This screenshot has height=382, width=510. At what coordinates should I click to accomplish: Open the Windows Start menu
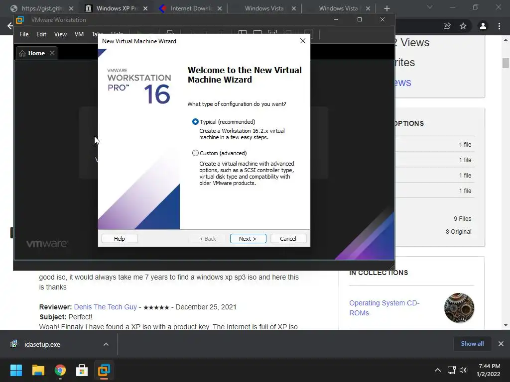16,370
